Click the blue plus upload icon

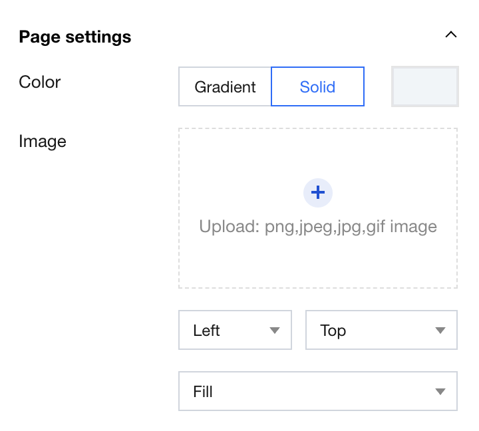tap(318, 193)
